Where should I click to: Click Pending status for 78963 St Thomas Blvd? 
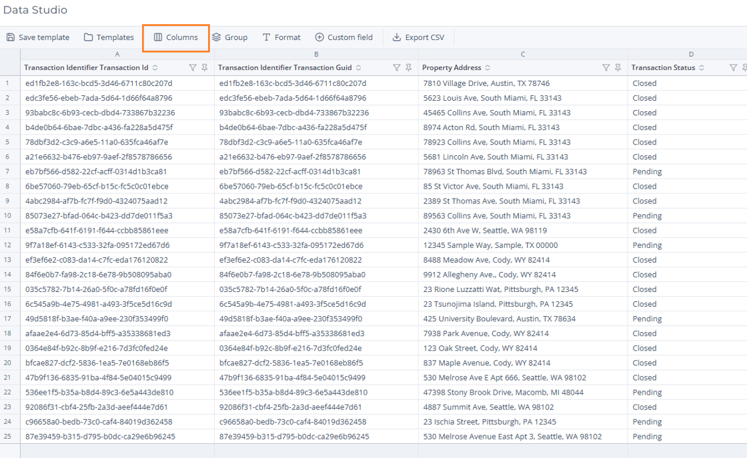tap(647, 171)
